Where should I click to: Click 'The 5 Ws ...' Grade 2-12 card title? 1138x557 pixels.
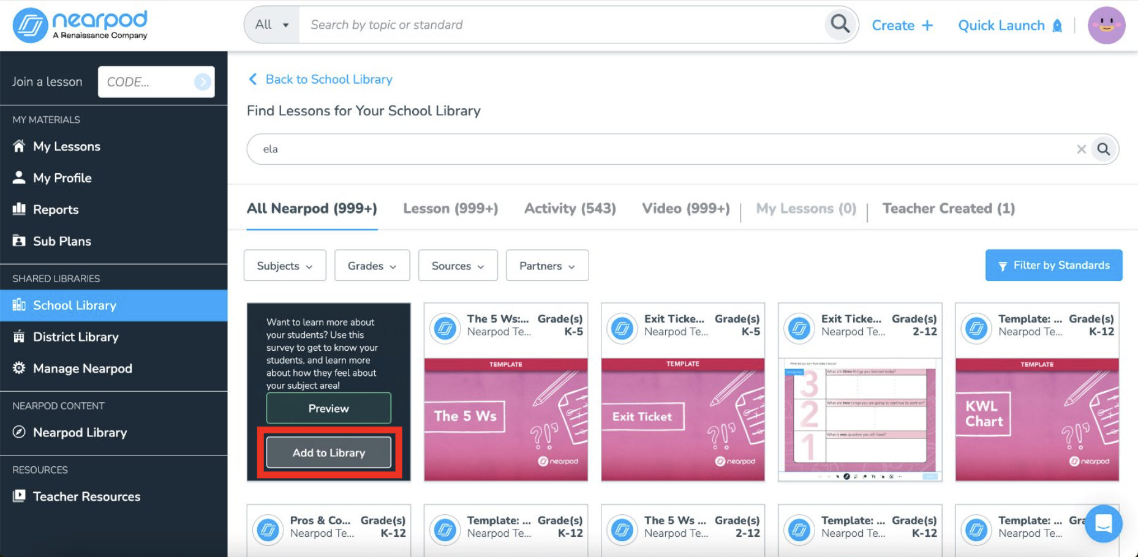tap(675, 520)
